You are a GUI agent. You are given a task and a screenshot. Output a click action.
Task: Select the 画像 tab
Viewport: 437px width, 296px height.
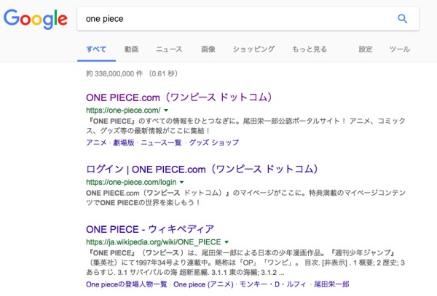click(x=208, y=49)
